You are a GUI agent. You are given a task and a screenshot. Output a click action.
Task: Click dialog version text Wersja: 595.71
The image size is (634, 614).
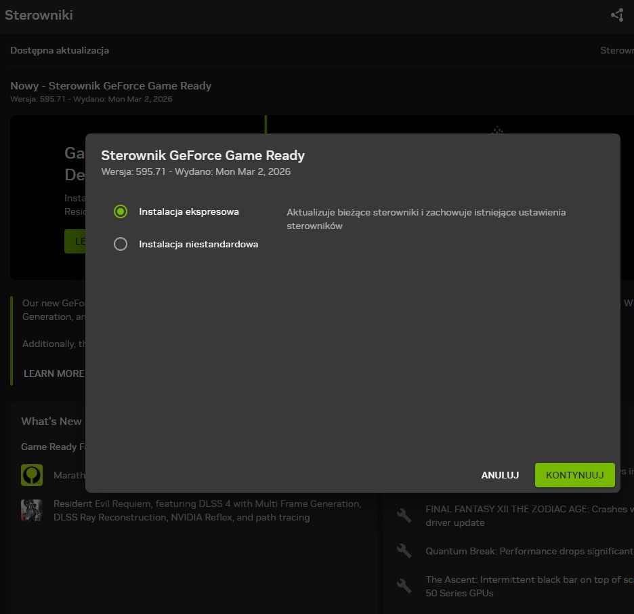196,171
